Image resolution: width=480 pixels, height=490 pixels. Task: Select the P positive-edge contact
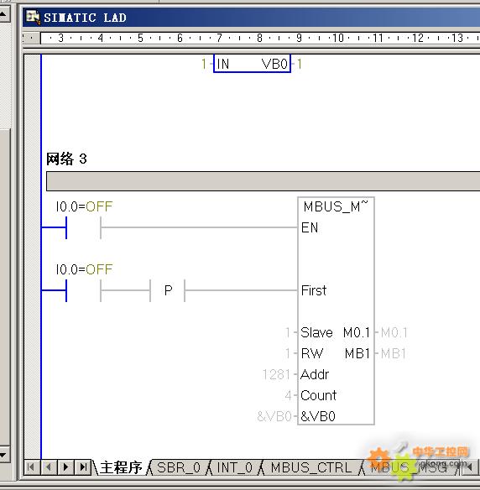168,290
